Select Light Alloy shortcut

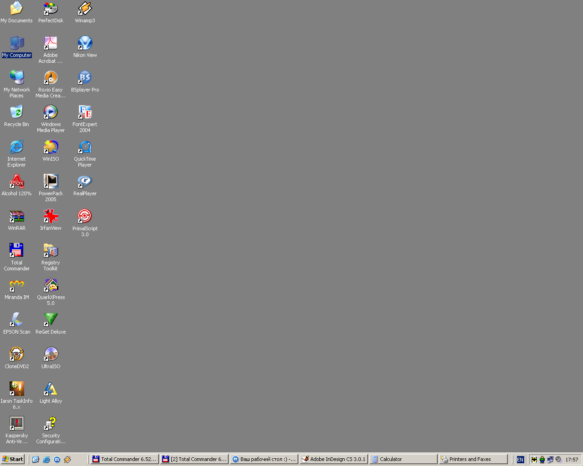click(x=51, y=393)
